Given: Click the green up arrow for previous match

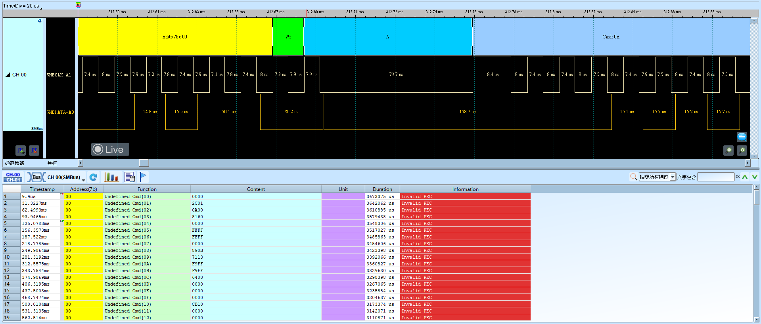Looking at the screenshot, I should click(x=745, y=177).
